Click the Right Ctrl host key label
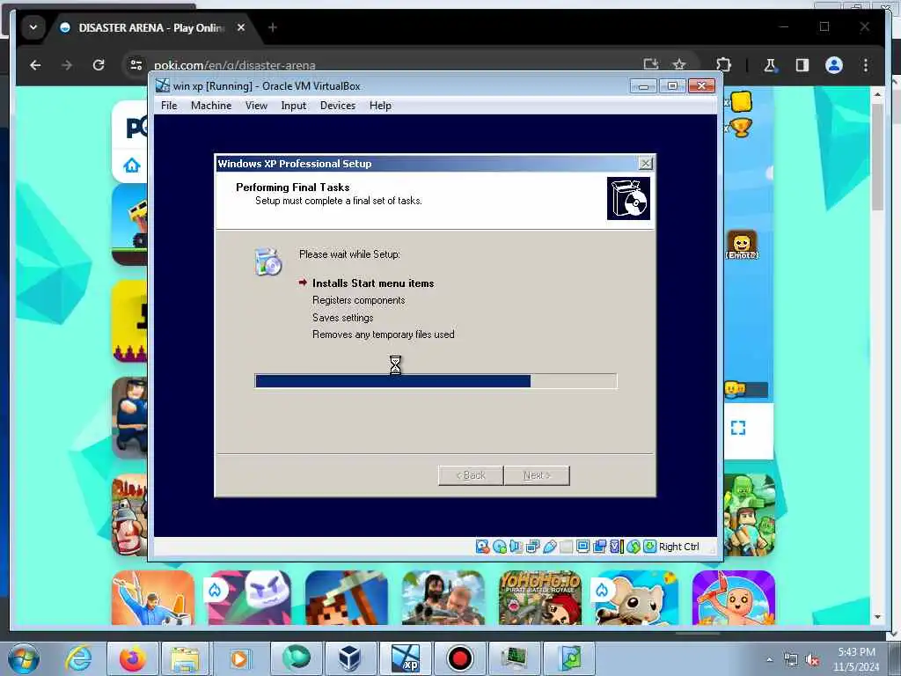The image size is (901, 676). (x=678, y=547)
